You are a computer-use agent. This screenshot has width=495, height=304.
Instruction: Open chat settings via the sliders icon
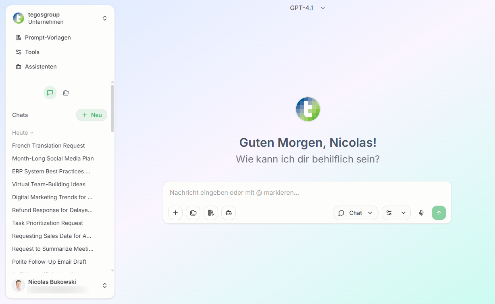[x=389, y=213]
